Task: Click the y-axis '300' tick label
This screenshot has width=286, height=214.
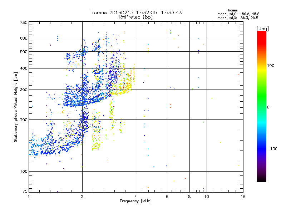Action: click(24, 90)
